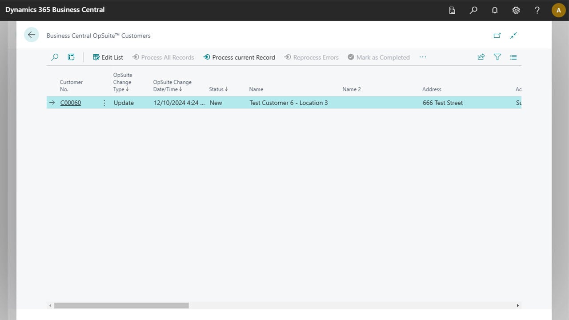Open row menu for C00060 (three dots)
This screenshot has height=320, width=569.
(x=104, y=103)
